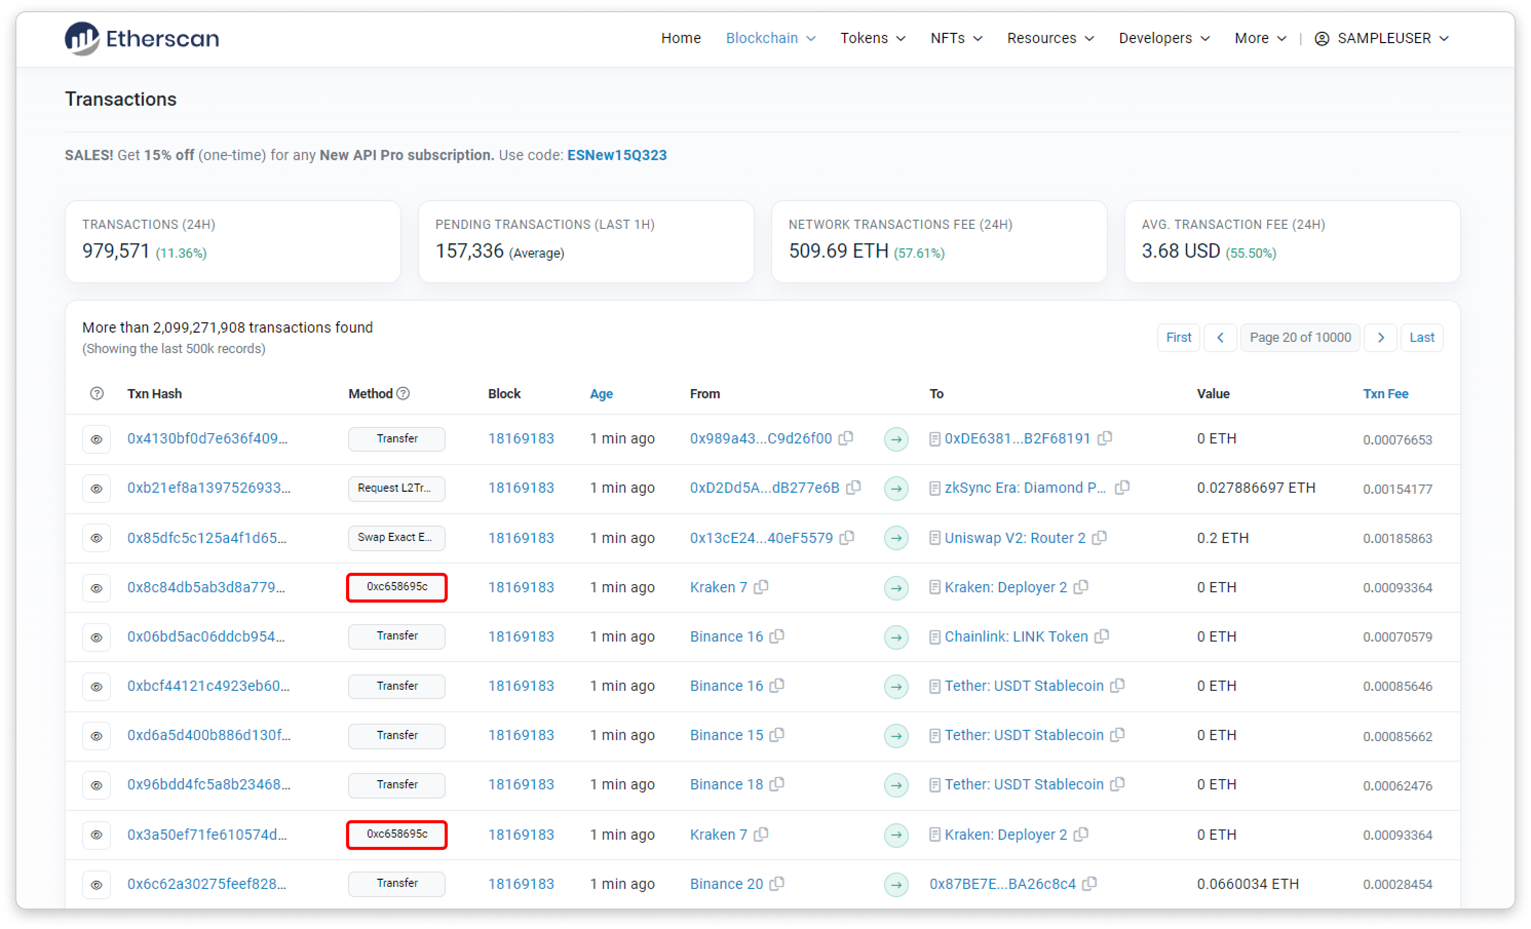This screenshot has height=929, width=1531.
Task: Copy Binance 20 from address
Action: click(777, 884)
